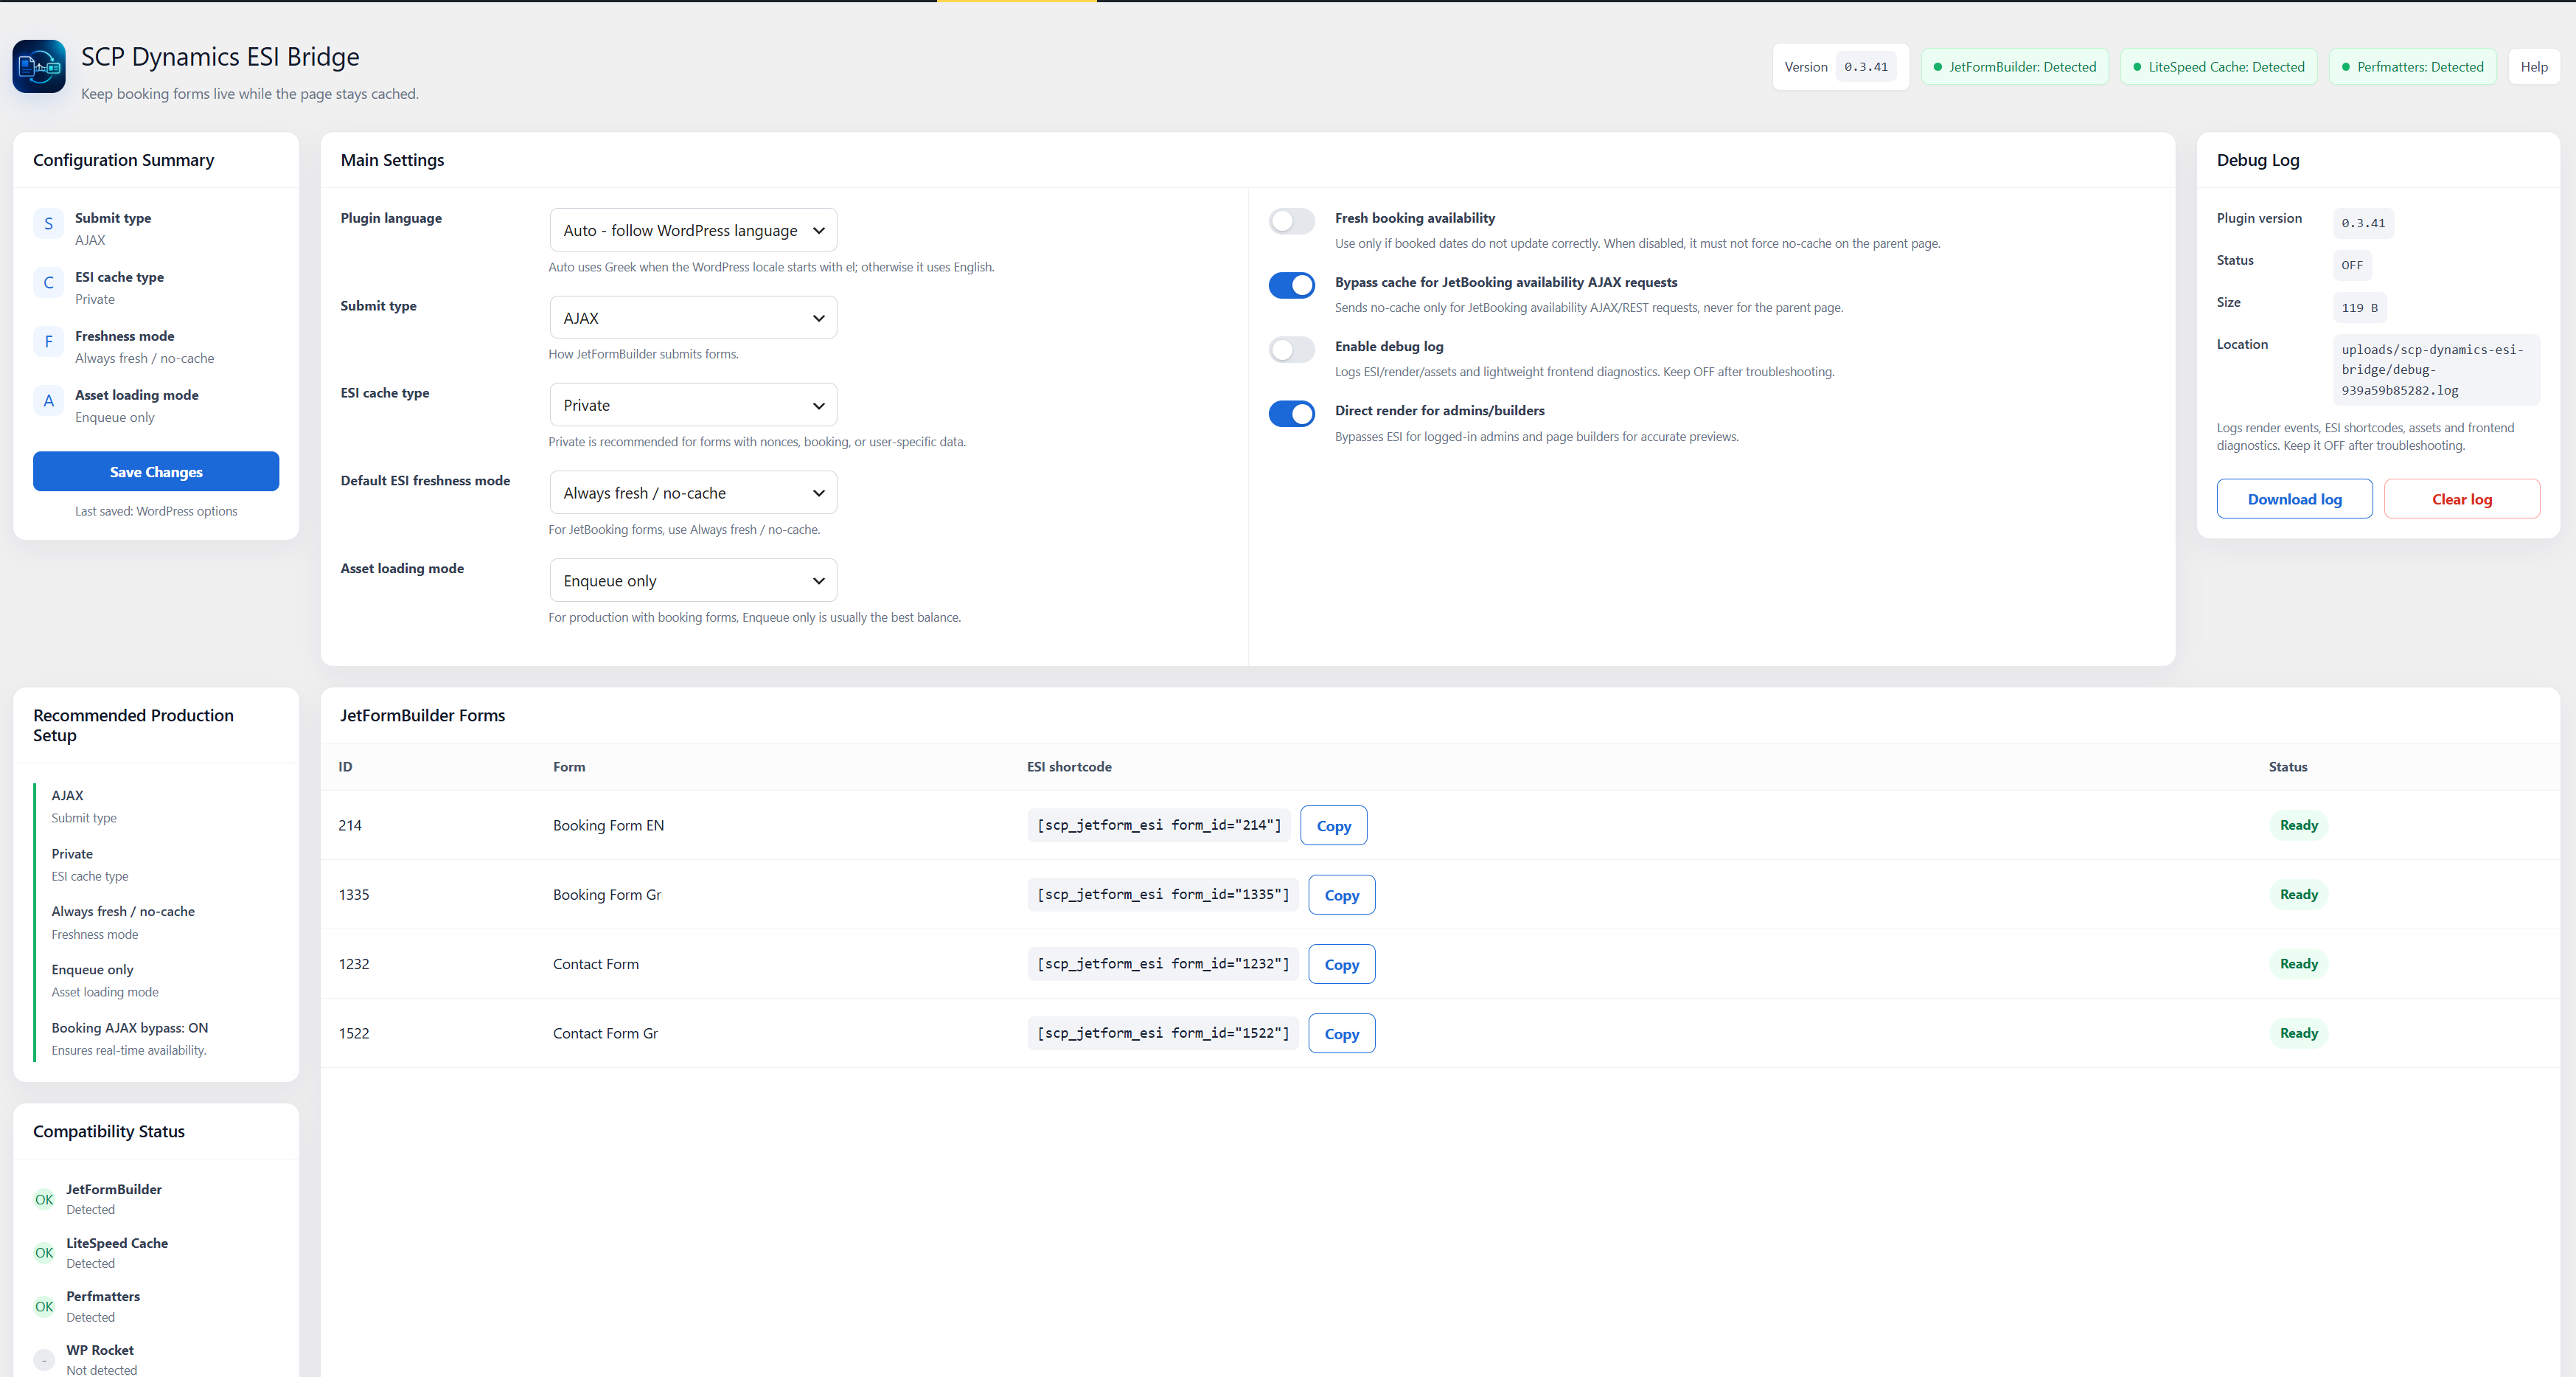Click the C badge next to ESI cache type
Screen dimensions: 2576x1377
(x=48, y=283)
